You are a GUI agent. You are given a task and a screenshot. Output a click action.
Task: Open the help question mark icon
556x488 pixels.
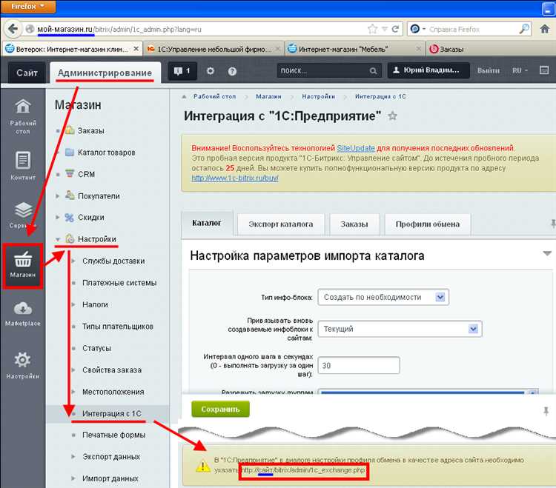click(232, 71)
